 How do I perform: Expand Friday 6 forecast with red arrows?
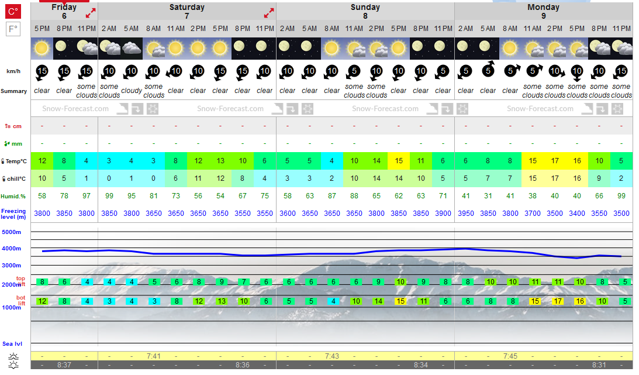tap(91, 13)
